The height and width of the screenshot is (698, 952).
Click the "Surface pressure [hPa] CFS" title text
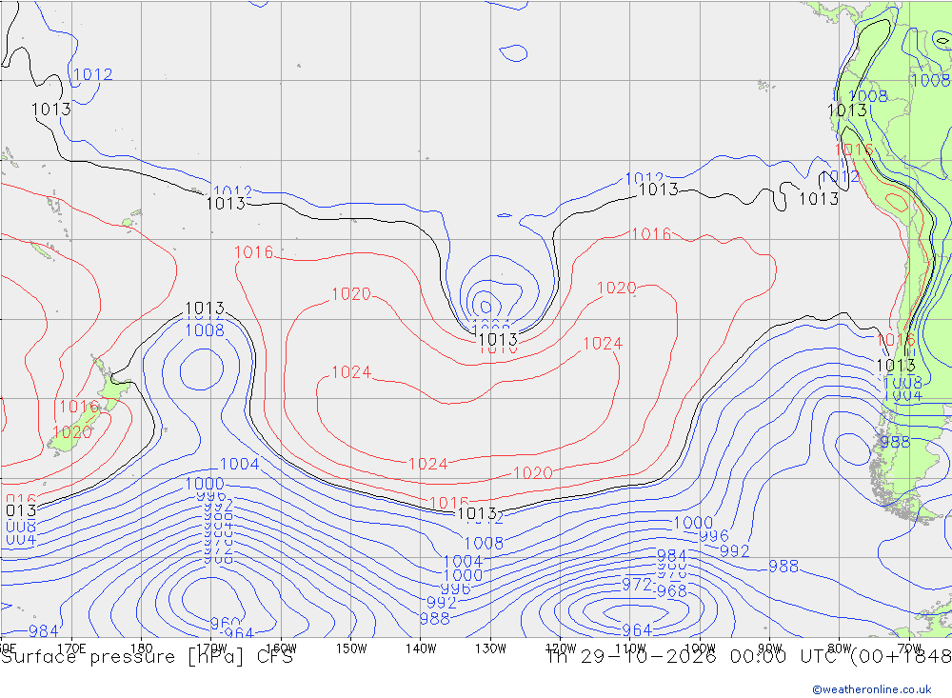coord(147,657)
